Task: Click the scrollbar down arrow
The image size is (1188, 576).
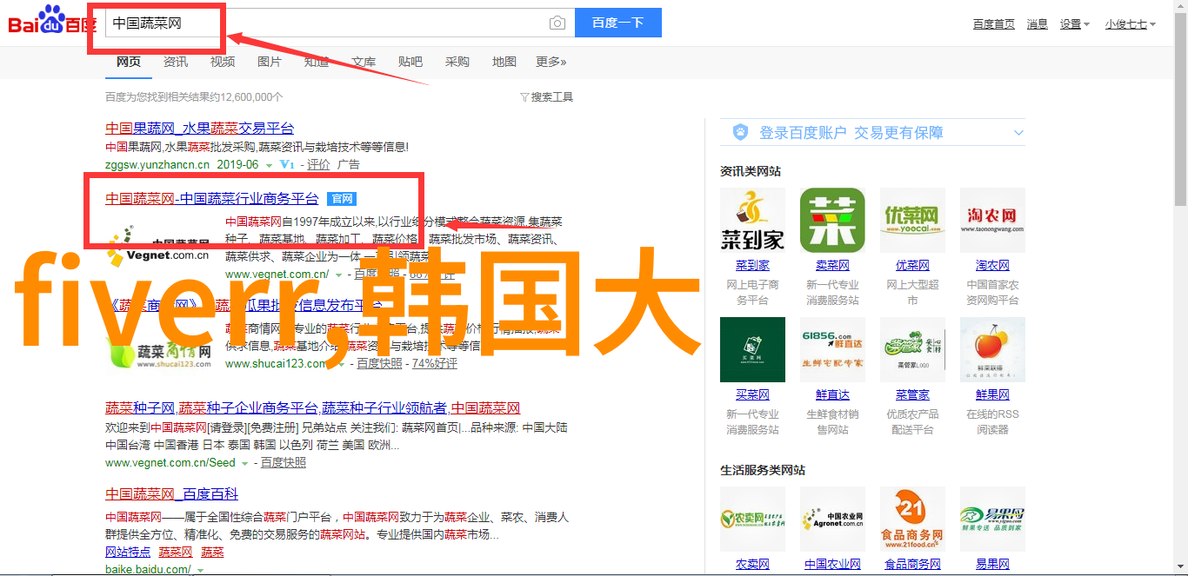Action: (x=1181, y=569)
